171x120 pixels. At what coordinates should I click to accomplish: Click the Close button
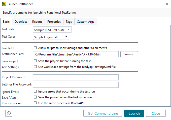[156, 113]
